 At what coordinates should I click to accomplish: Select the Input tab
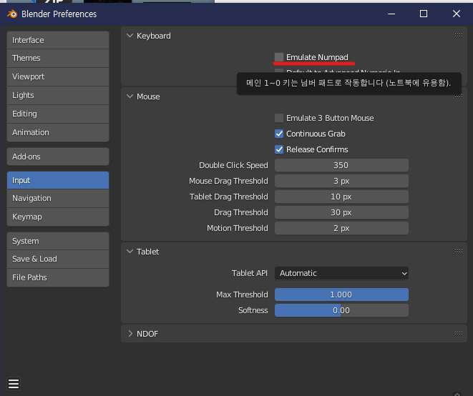[x=58, y=180]
